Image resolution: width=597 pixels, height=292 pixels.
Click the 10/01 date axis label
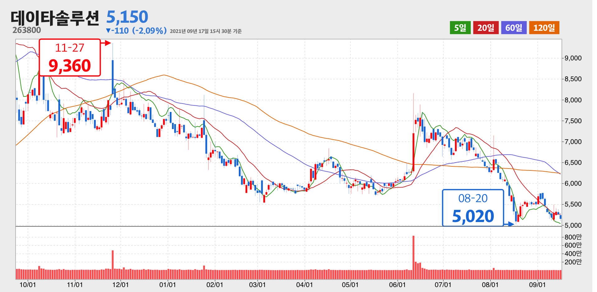point(28,285)
